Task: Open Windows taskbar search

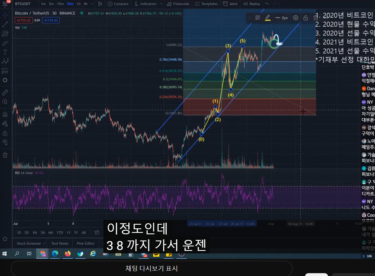Action: (x=17, y=254)
